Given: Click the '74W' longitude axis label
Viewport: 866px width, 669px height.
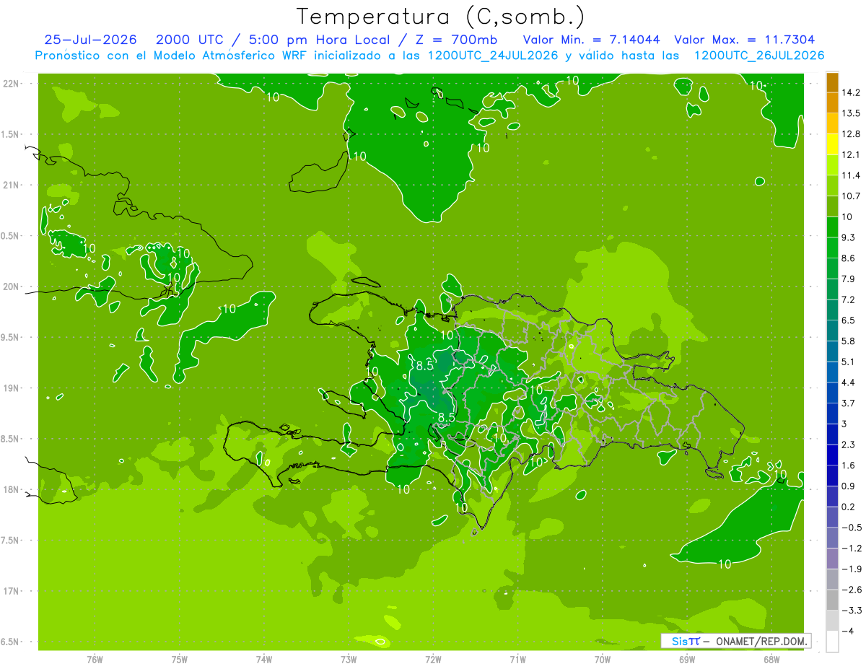Looking at the screenshot, I should tap(263, 660).
